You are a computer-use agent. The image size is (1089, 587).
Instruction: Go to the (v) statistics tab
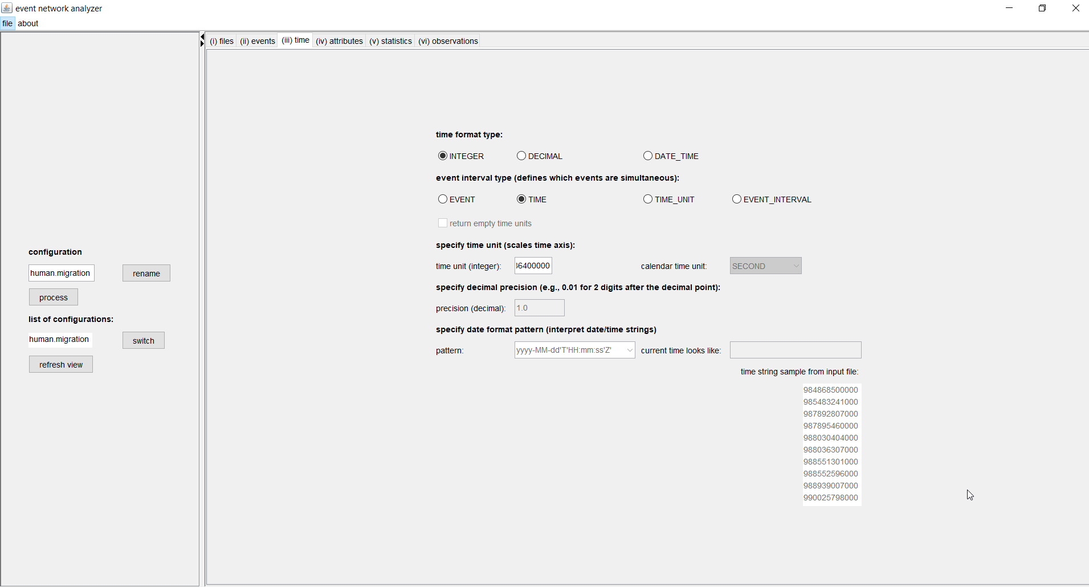point(390,41)
